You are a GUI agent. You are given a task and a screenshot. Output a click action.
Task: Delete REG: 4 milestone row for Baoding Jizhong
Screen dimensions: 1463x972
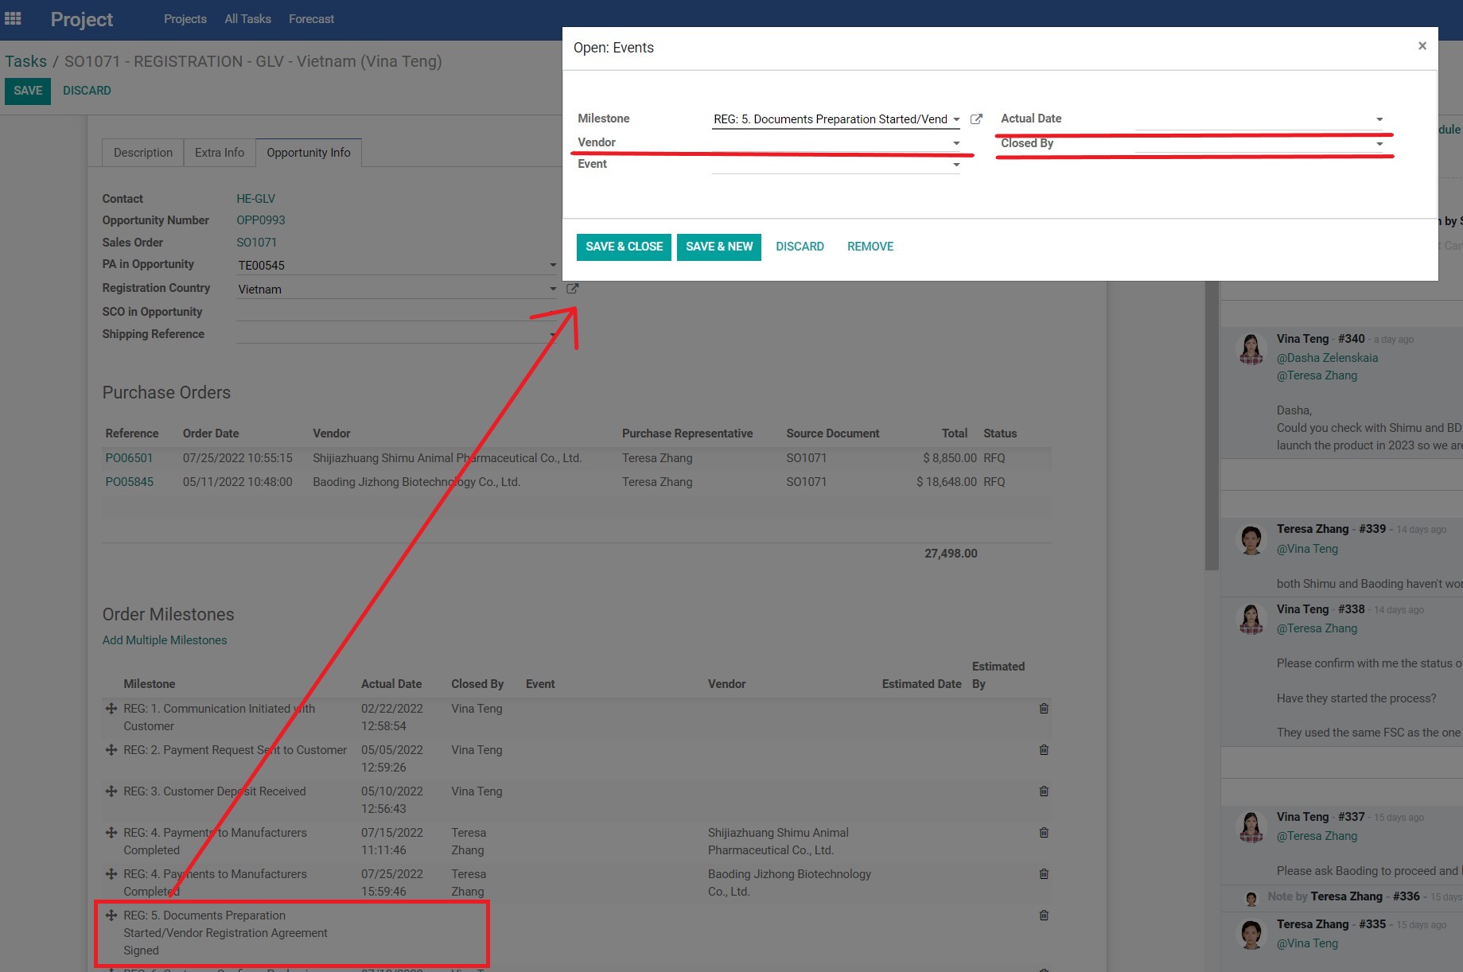pos(1044,873)
